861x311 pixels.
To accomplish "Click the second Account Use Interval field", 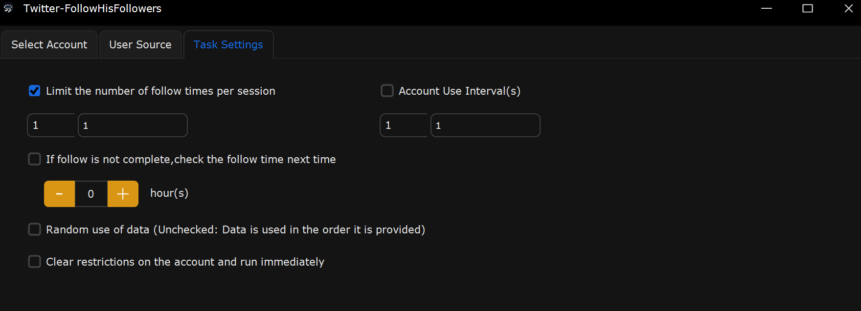I will pos(485,125).
